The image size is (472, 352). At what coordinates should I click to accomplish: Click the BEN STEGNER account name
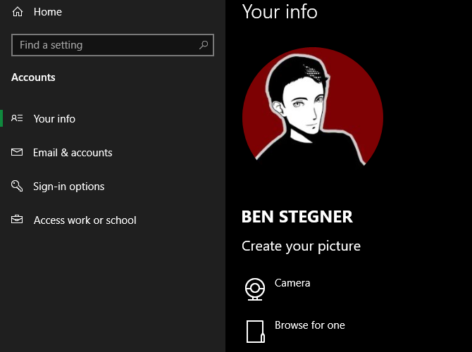pos(297,217)
